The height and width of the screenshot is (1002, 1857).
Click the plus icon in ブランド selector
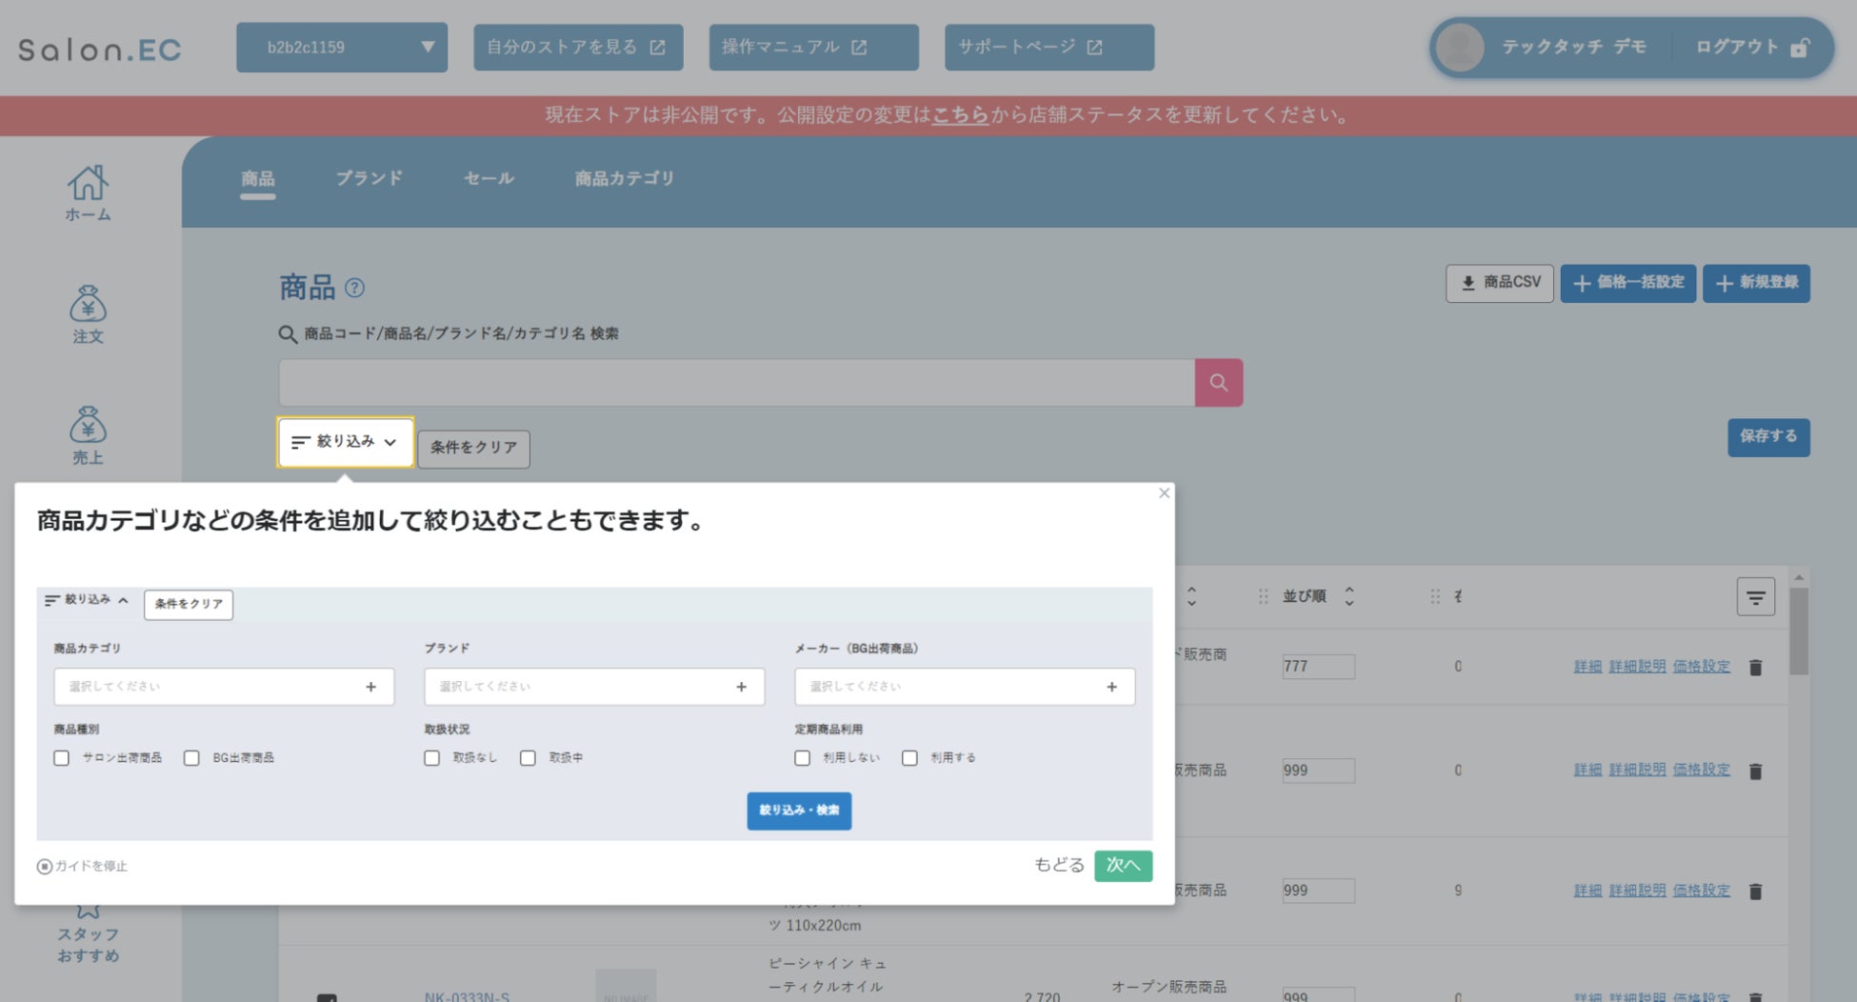pyautogui.click(x=742, y=687)
